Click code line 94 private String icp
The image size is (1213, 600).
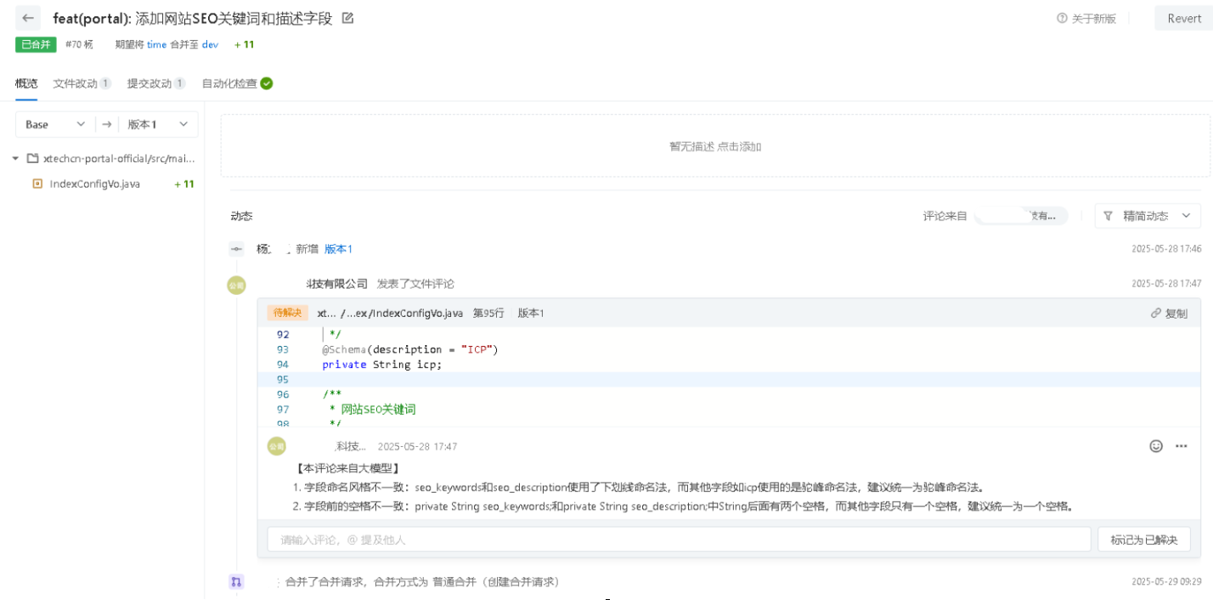coord(381,365)
